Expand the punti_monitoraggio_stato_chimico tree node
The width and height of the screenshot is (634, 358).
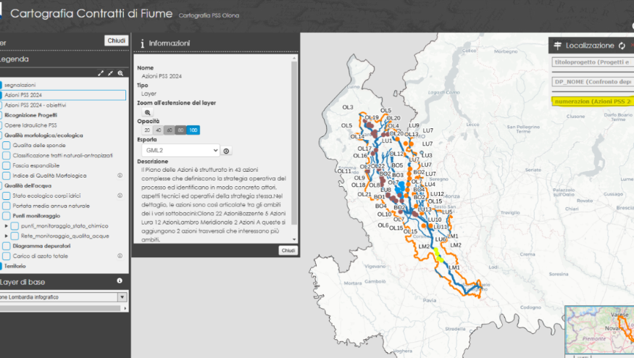(x=7, y=226)
